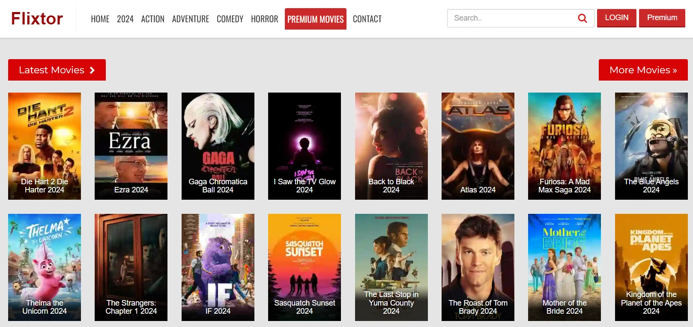Open The Strangers: Chapter 1 poster
The width and height of the screenshot is (693, 327).
pos(131,267)
